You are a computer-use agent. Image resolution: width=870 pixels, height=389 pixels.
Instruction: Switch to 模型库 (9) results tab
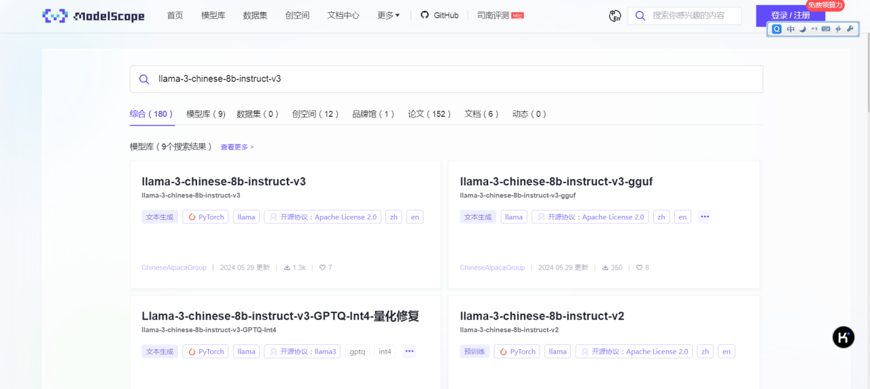point(206,114)
